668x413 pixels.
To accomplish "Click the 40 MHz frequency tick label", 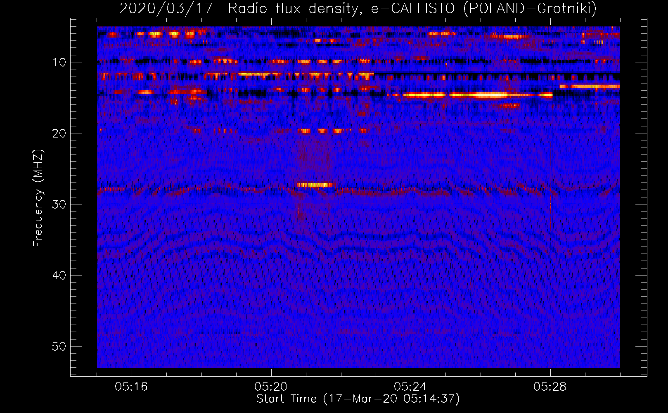I will coord(59,275).
